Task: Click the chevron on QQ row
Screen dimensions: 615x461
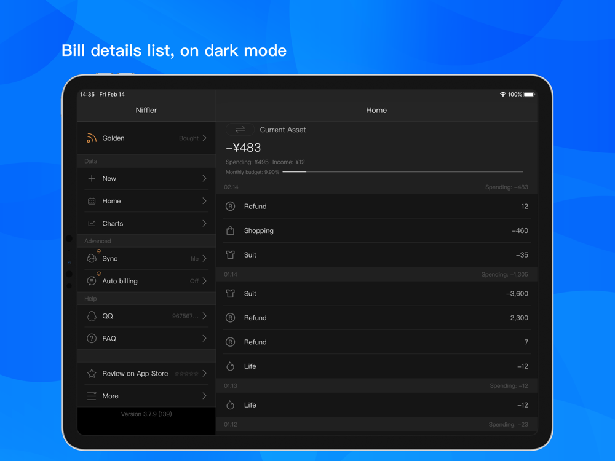Action: point(204,316)
